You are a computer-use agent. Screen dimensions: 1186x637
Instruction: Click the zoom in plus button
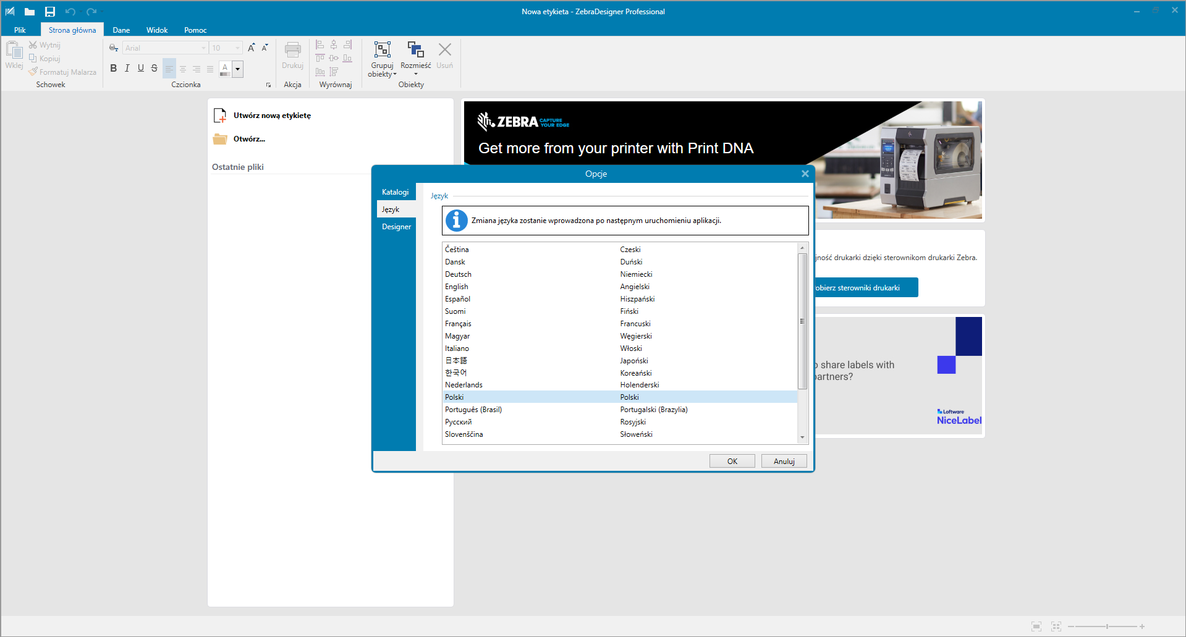1142,626
